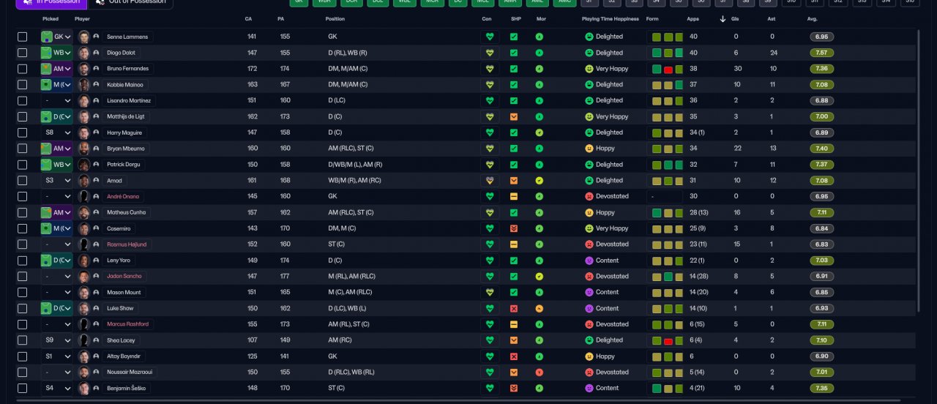Screen dimensions: 937x404
Task: Click Jadon Sancho morale icon
Action: 540,276
